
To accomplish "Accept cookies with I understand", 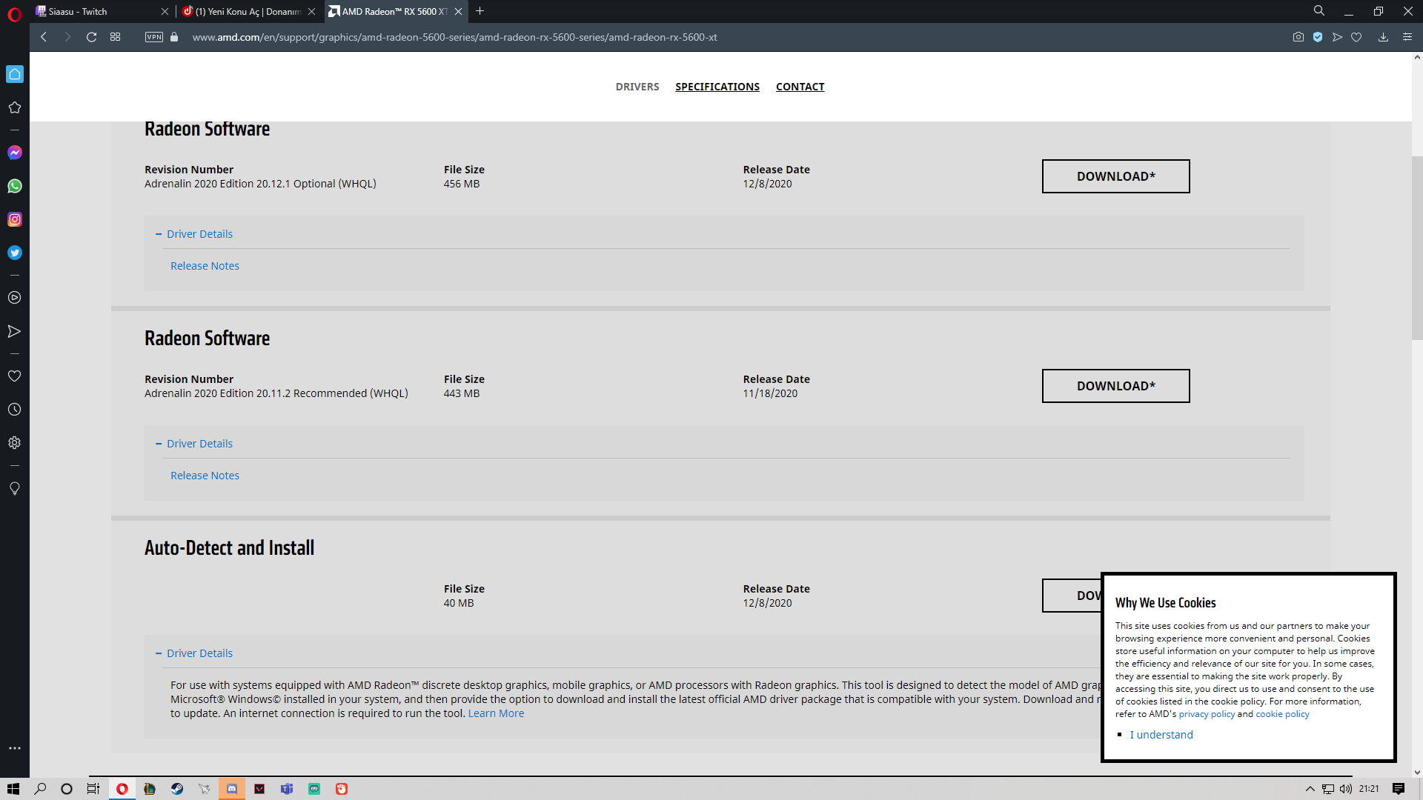I will click(1161, 735).
